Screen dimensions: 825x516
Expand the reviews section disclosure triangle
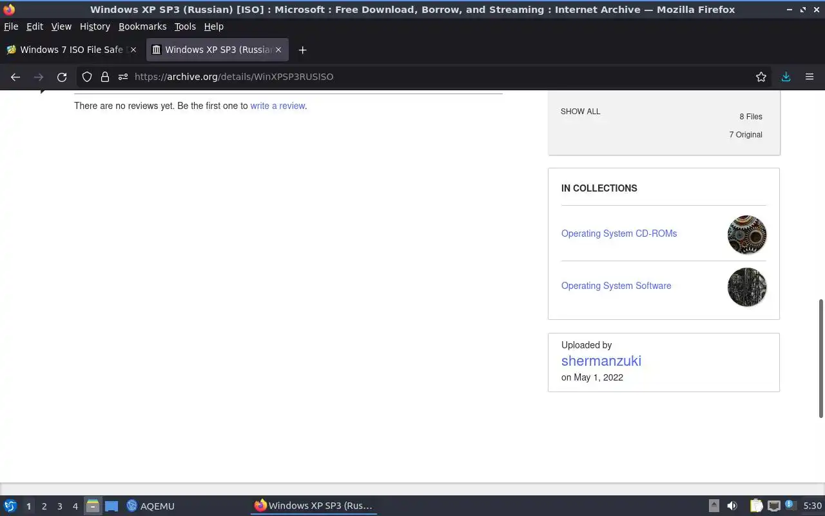pyautogui.click(x=43, y=92)
